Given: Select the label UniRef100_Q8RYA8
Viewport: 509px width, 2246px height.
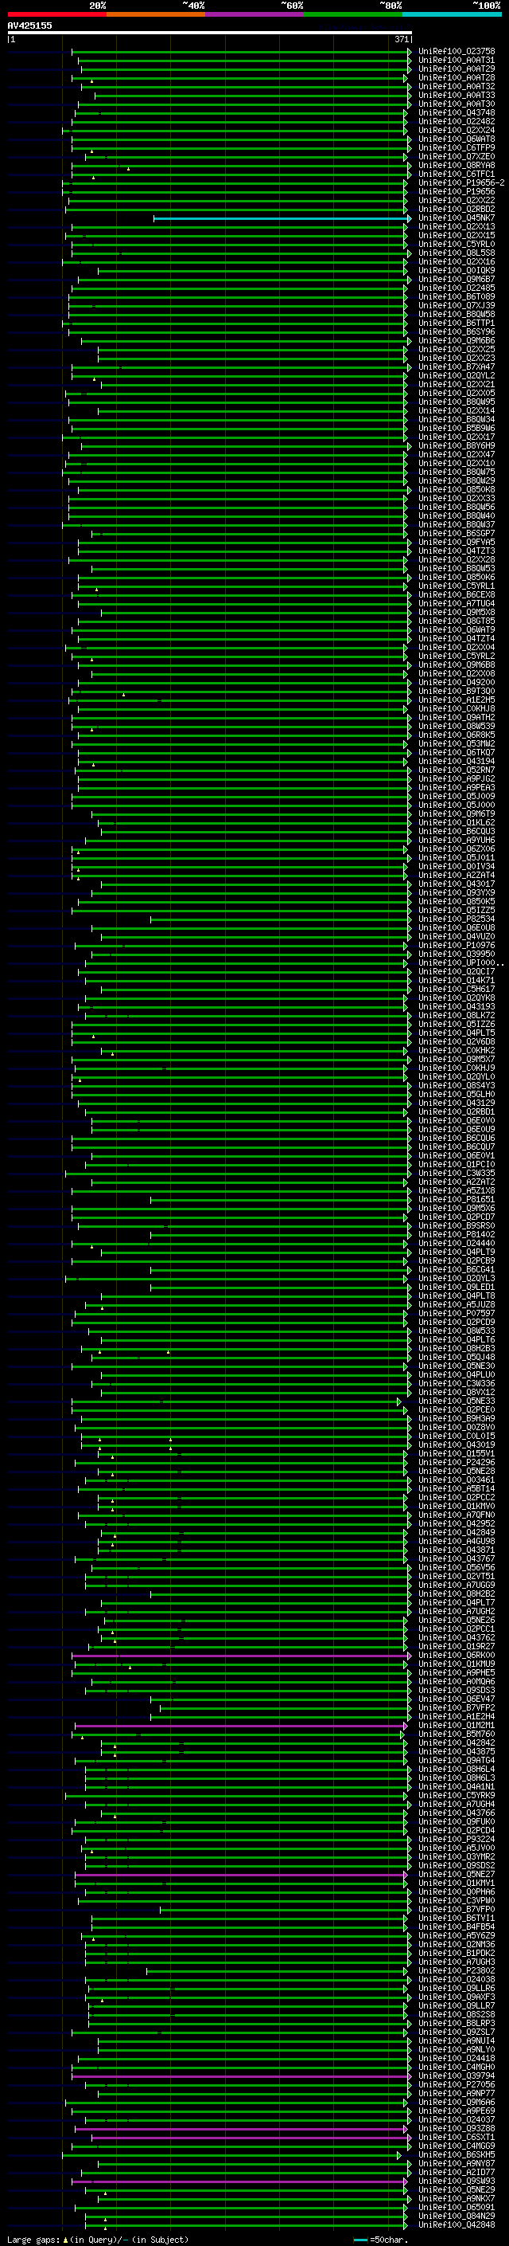Looking at the screenshot, I should coord(457,166).
